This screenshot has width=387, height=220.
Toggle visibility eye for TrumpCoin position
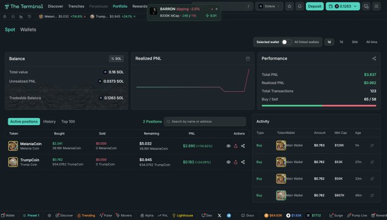[x=228, y=162]
